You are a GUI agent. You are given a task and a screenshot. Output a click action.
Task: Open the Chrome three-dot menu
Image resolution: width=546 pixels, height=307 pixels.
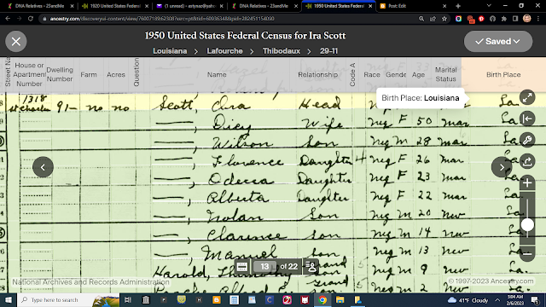tap(538, 19)
